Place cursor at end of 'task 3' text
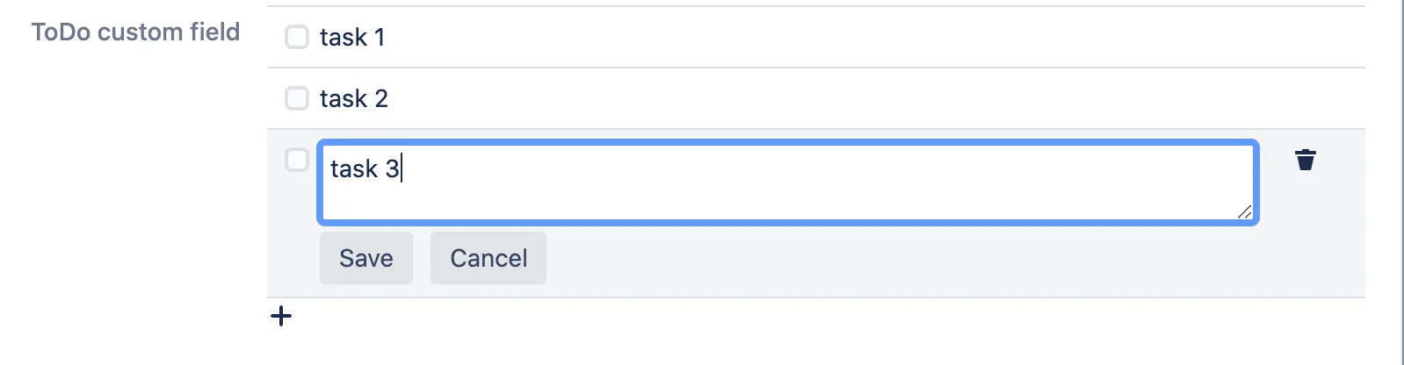 [402, 168]
